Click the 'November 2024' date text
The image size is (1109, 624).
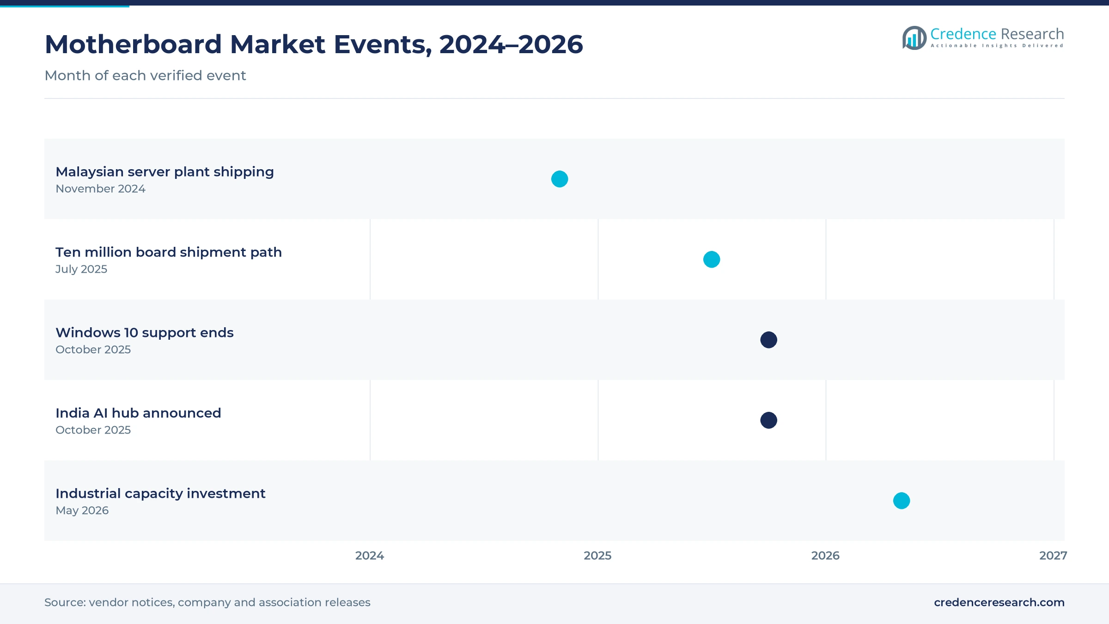(100, 189)
